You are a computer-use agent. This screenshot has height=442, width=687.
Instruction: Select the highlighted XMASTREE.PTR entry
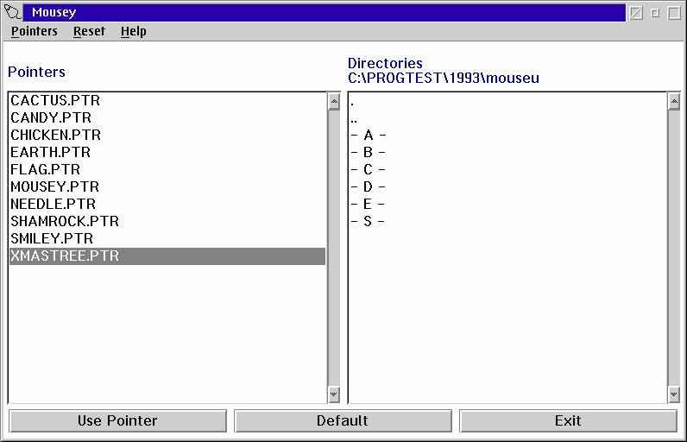tap(167, 256)
